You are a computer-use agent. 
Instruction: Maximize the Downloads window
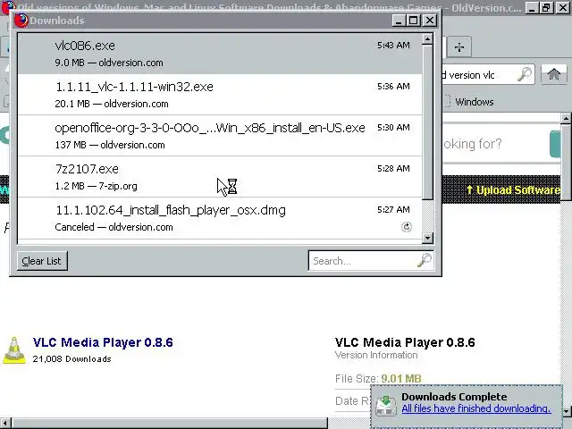[413, 21]
